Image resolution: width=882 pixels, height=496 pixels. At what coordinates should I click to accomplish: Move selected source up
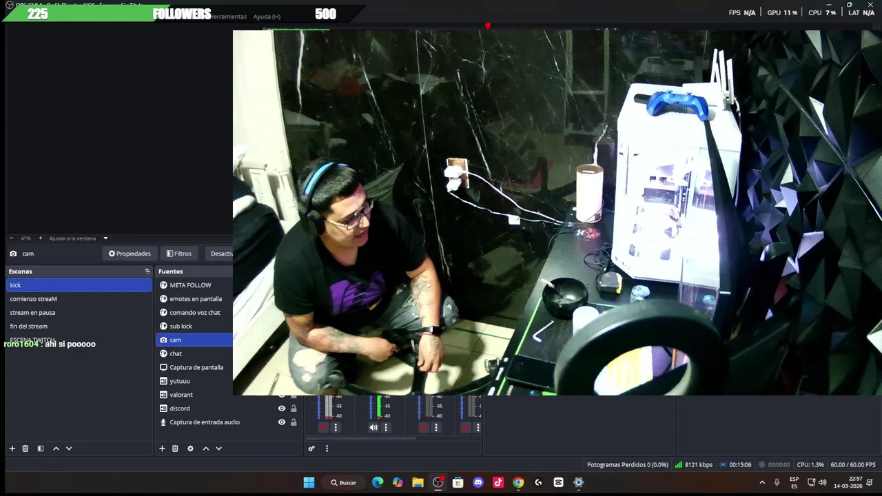205,448
